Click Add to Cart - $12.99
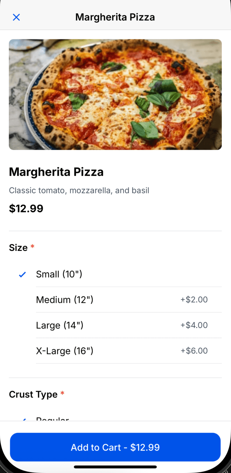The image size is (231, 473). [115, 447]
